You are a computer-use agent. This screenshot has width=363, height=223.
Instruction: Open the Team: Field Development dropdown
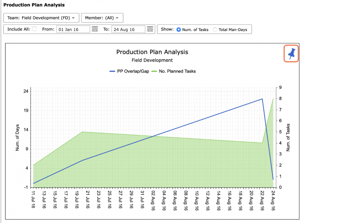[41, 18]
